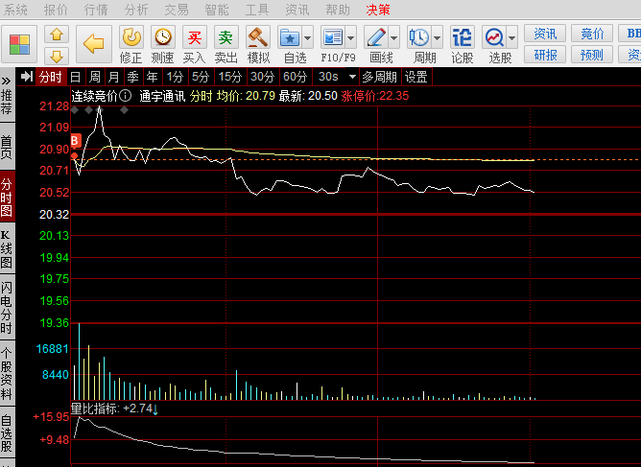Expand the 自选 star dropdown arrow
The image size is (641, 467).
pyautogui.click(x=305, y=38)
